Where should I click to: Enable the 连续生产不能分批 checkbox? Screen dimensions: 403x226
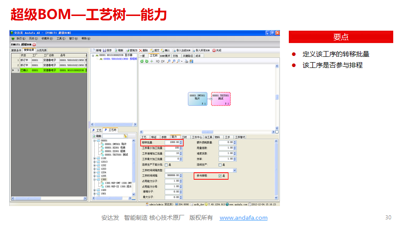166,165
